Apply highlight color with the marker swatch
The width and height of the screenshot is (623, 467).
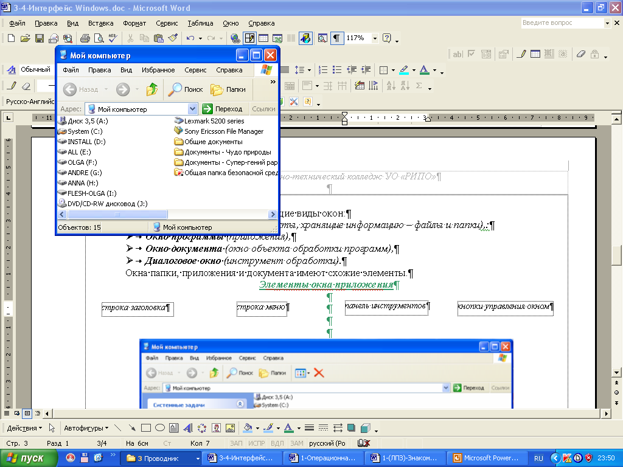coord(404,70)
